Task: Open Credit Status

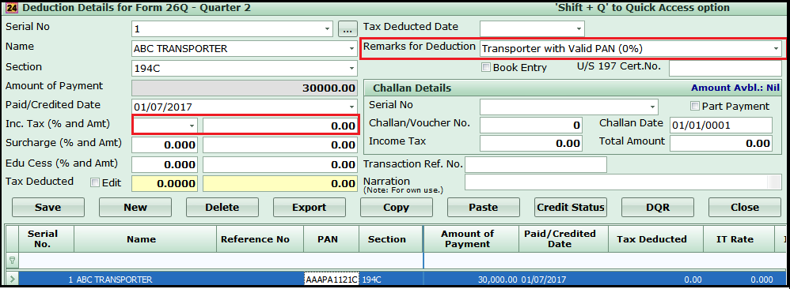Action: [570, 207]
